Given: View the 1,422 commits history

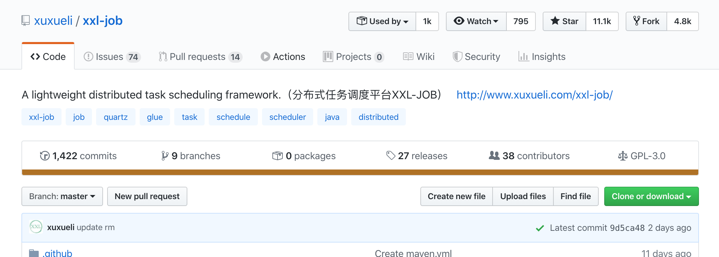Looking at the screenshot, I should tap(78, 156).
